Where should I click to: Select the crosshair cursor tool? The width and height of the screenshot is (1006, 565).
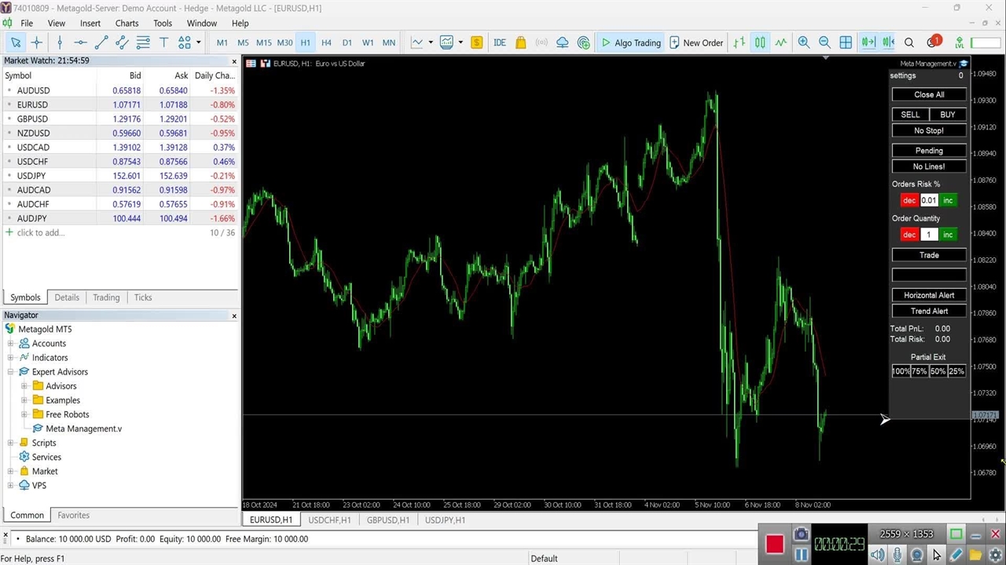36,42
